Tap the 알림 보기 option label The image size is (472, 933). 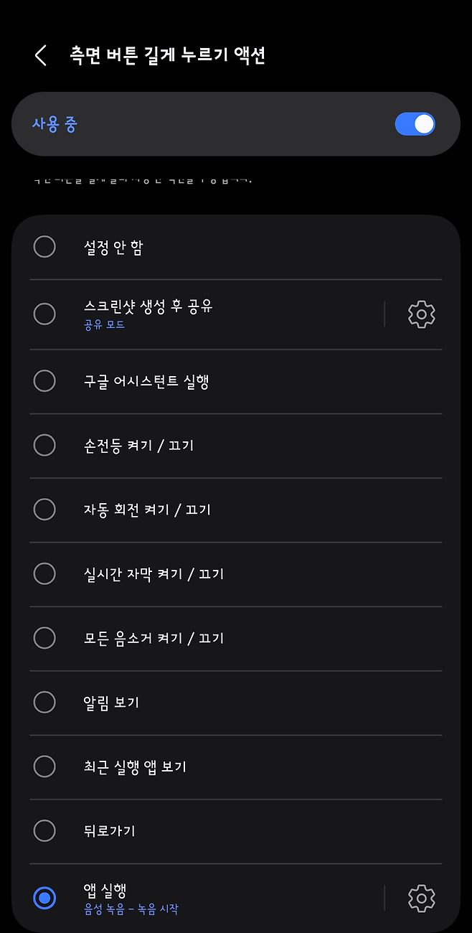pos(111,702)
